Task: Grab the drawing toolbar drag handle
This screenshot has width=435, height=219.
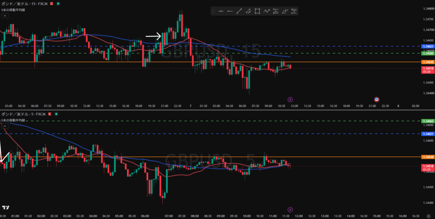Action: [213, 11]
